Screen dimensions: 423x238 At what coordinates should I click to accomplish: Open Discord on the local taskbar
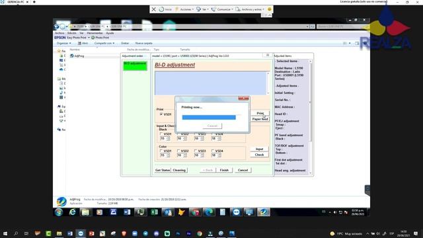156,233
